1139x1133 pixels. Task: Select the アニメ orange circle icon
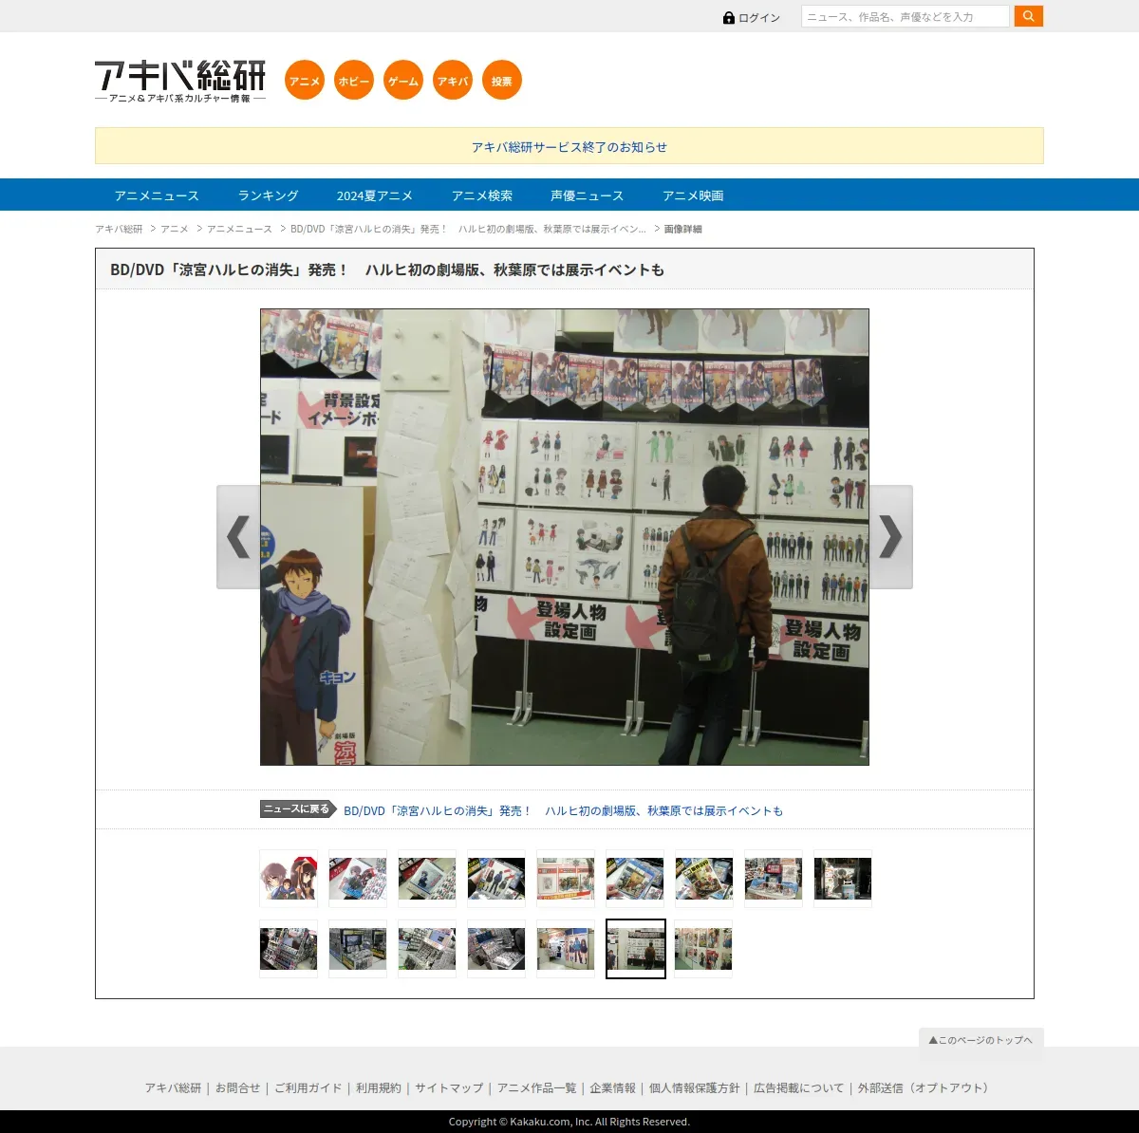[305, 81]
